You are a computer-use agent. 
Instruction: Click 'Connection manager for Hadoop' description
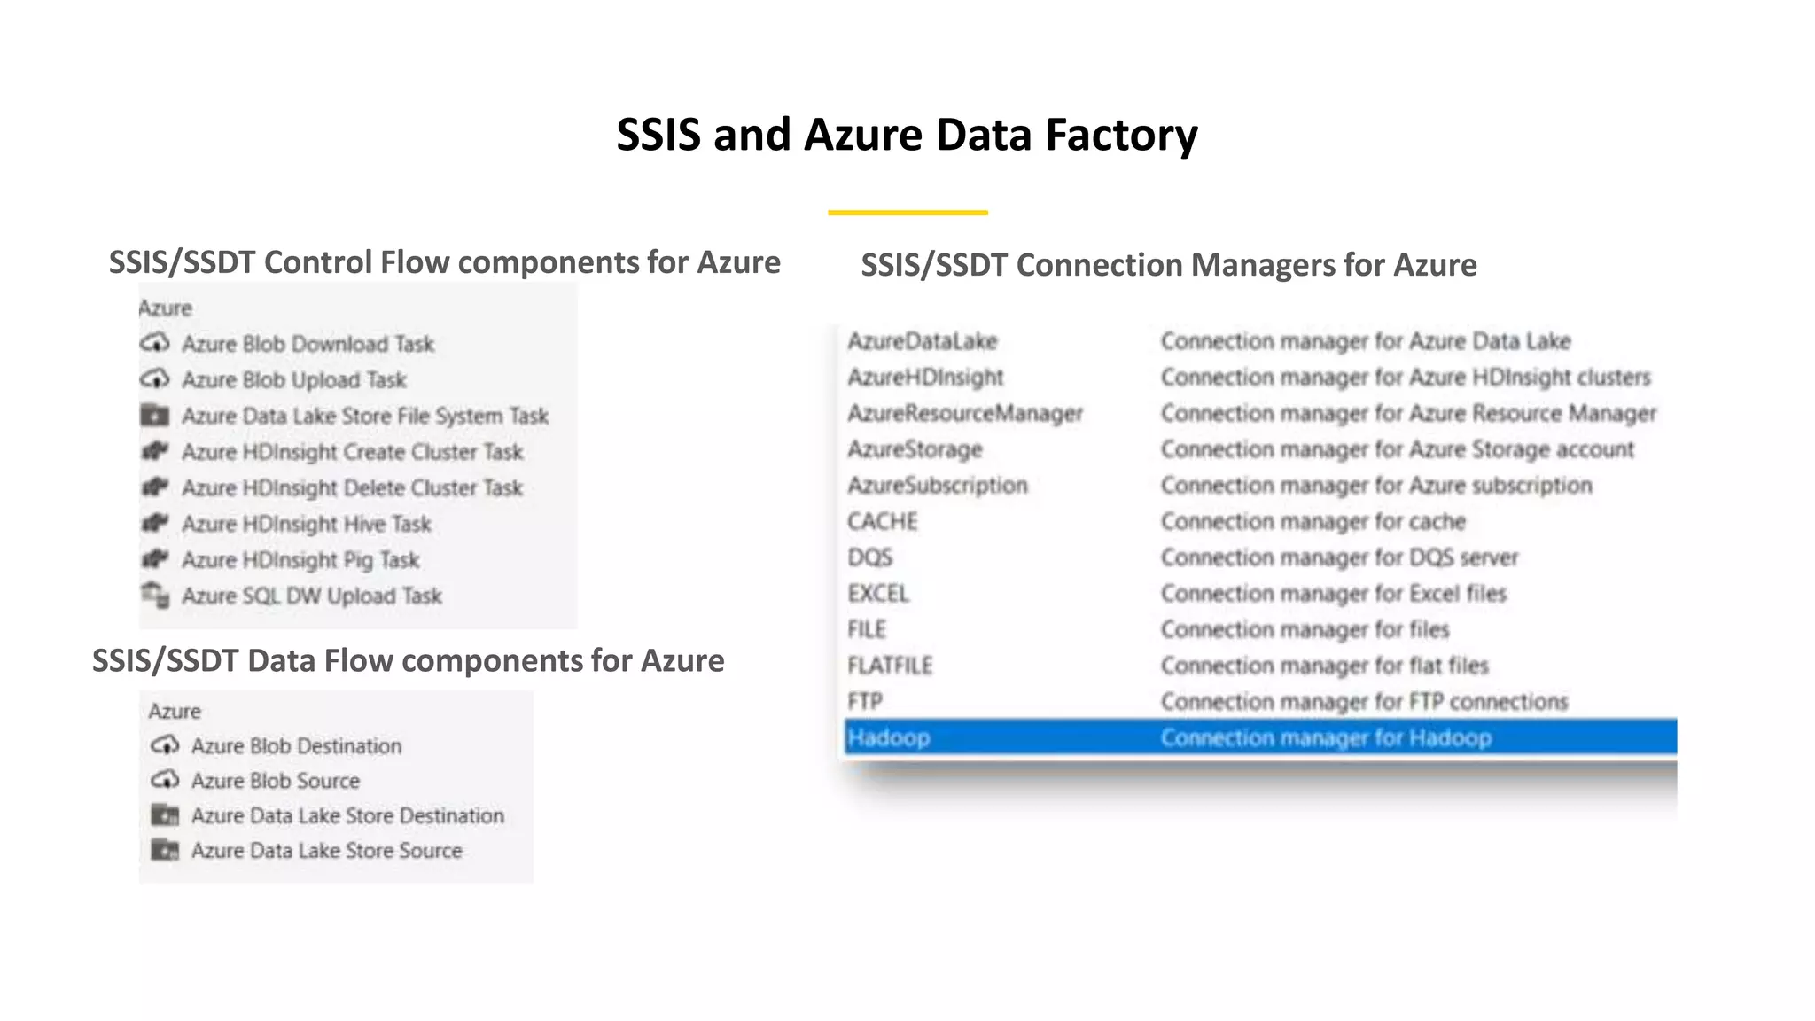(x=1326, y=737)
